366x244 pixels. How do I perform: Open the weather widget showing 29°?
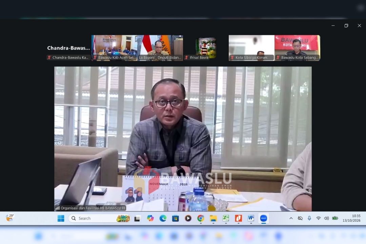tap(10, 218)
